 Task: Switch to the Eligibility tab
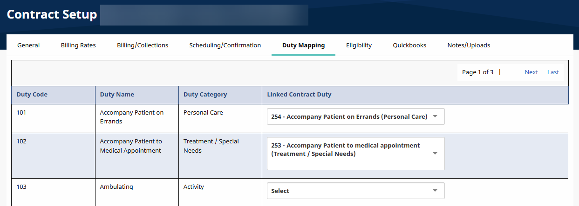[359, 45]
